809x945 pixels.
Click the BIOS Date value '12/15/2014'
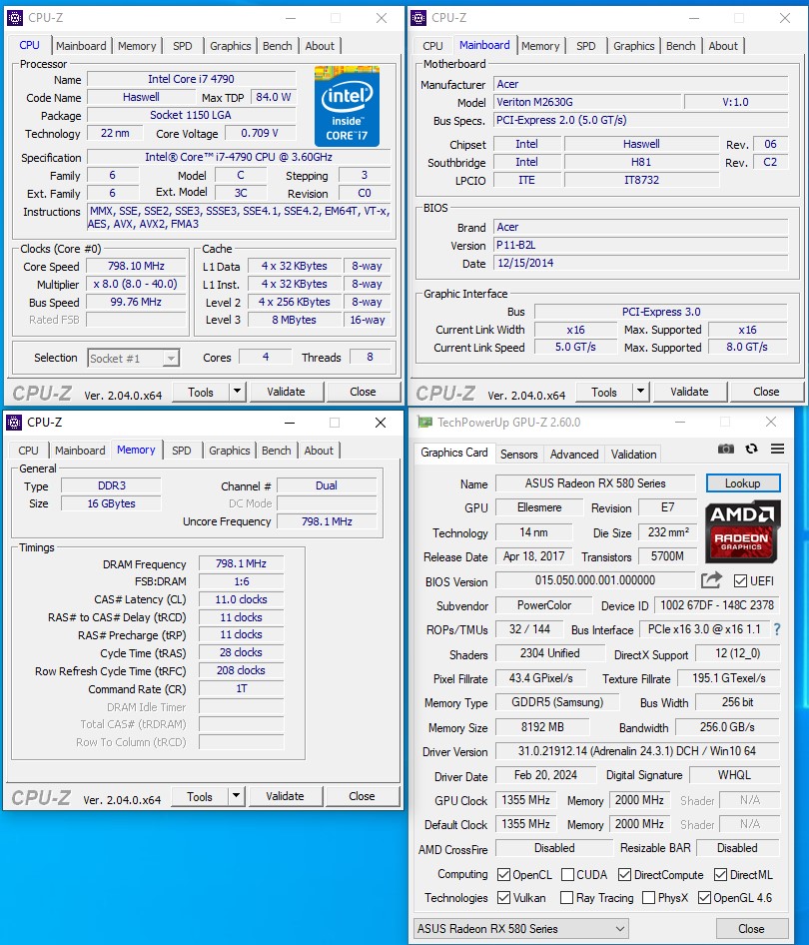pyautogui.click(x=641, y=263)
